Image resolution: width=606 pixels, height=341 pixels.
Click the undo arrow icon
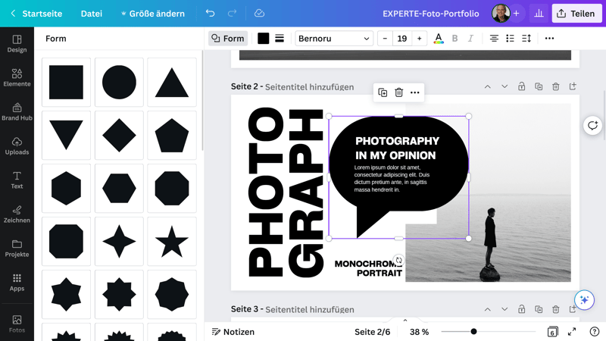(x=210, y=14)
